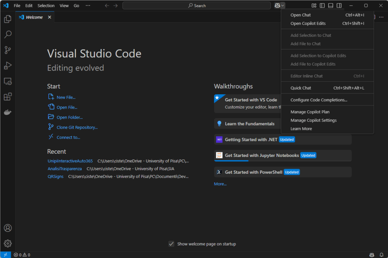The height and width of the screenshot is (258, 388).
Task: Select Manage Copilot Settings menu entry
Action: click(313, 120)
